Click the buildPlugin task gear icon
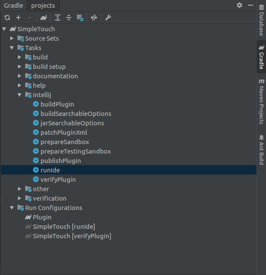266x275 pixels. pyautogui.click(x=36, y=104)
